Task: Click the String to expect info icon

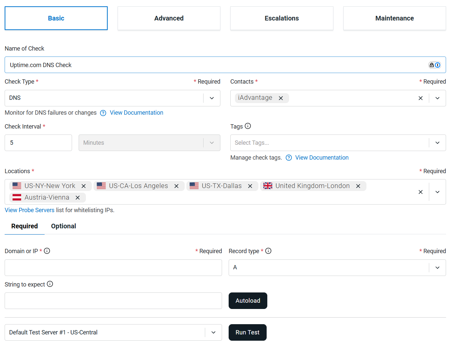Action: pos(50,284)
